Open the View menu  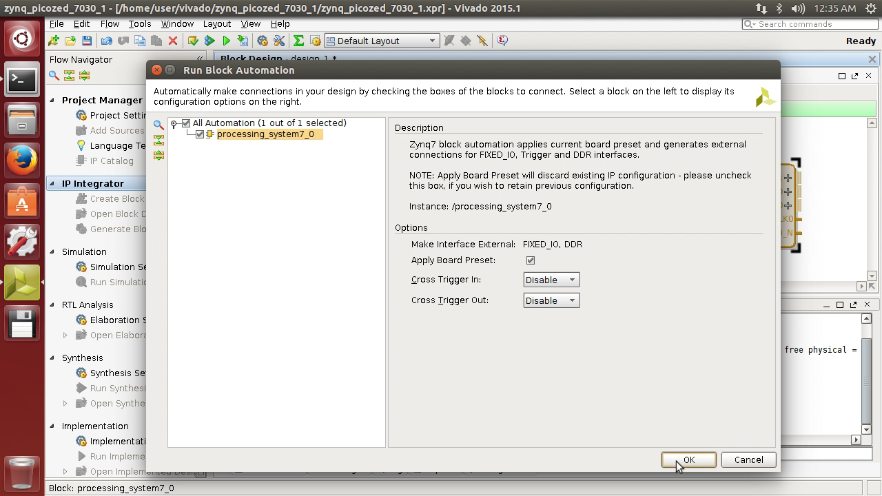click(x=250, y=23)
